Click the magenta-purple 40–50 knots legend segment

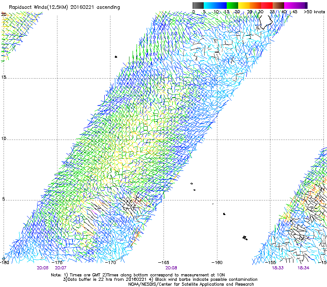(x=296, y=5)
